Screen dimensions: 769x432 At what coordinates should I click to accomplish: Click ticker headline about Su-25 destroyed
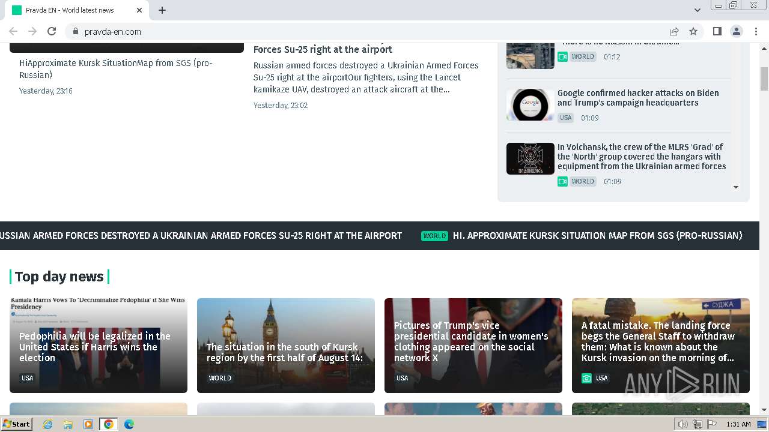coord(201,236)
